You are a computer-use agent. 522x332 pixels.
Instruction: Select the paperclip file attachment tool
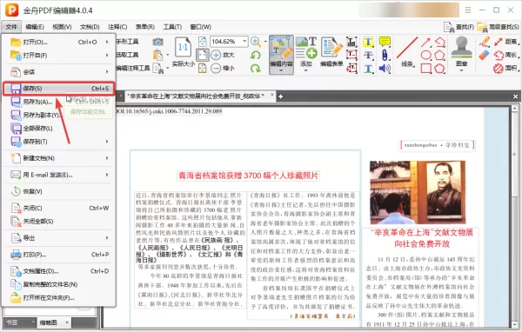(385, 55)
